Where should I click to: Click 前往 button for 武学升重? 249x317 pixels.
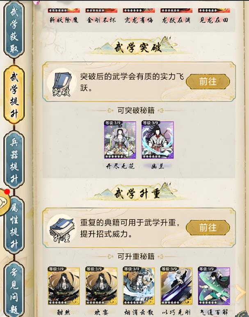pos(208,228)
